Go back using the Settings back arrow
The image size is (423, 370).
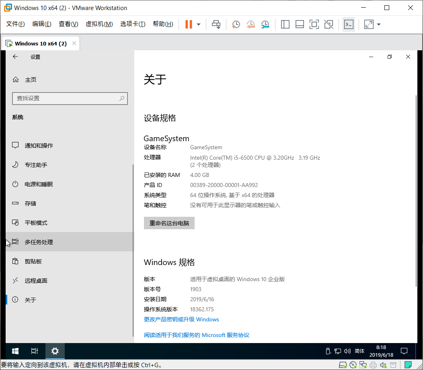pyautogui.click(x=15, y=57)
